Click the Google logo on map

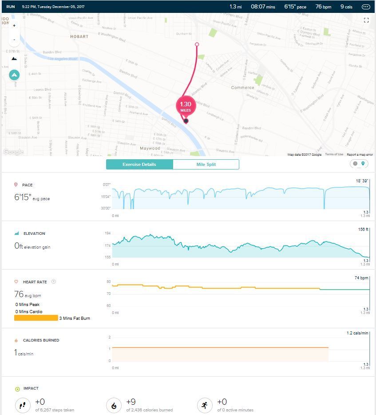[13, 152]
